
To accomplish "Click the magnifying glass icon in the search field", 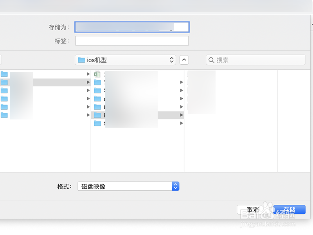I will coord(211,60).
